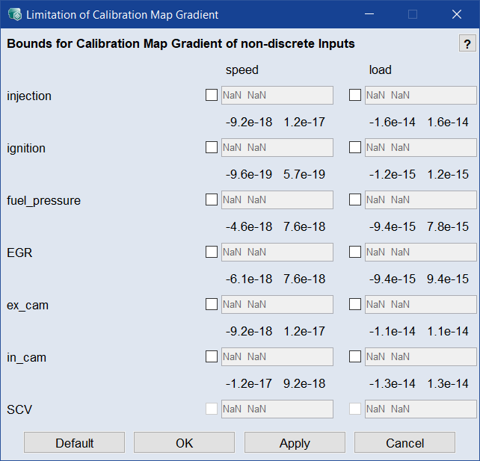
Task: Enable in_cam load gradient checkbox
Action: point(355,356)
